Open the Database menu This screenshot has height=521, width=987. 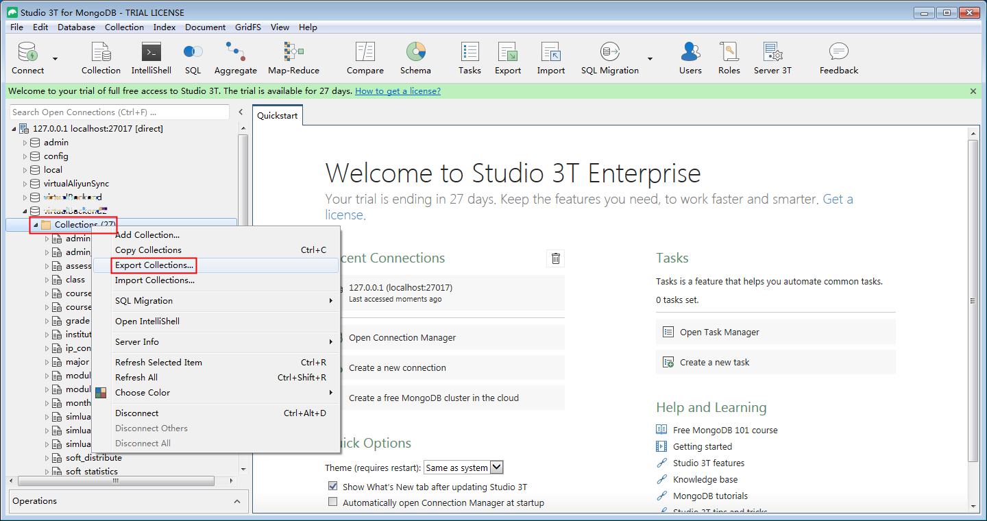(x=76, y=27)
